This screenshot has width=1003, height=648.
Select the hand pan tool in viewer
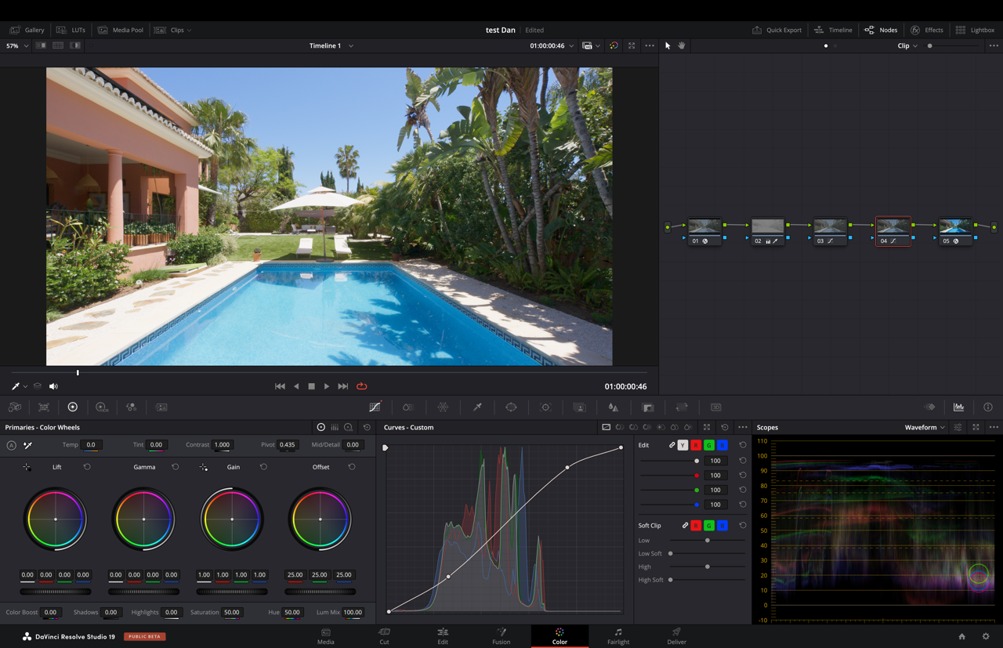(x=682, y=45)
